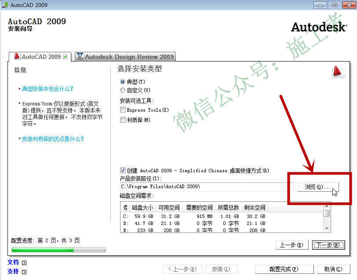Click the inner 下一步(N) button

click(x=328, y=245)
